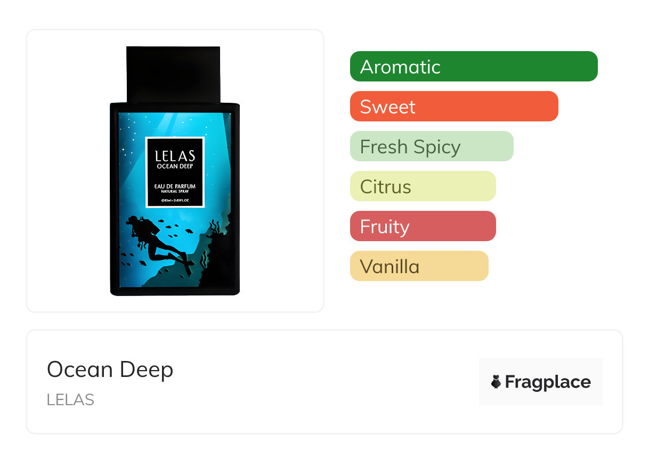The height and width of the screenshot is (460, 649).
Task: Click the Ocean Deep perfume title
Action: [110, 369]
